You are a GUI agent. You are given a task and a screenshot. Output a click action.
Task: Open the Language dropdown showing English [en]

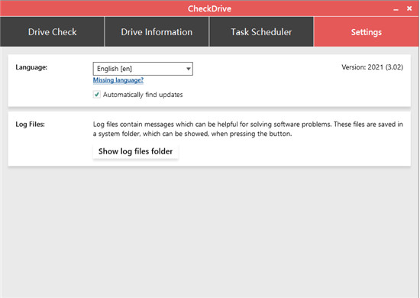tap(143, 69)
